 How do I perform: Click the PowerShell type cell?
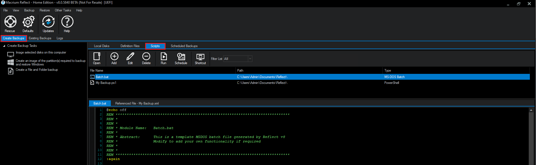click(x=392, y=83)
